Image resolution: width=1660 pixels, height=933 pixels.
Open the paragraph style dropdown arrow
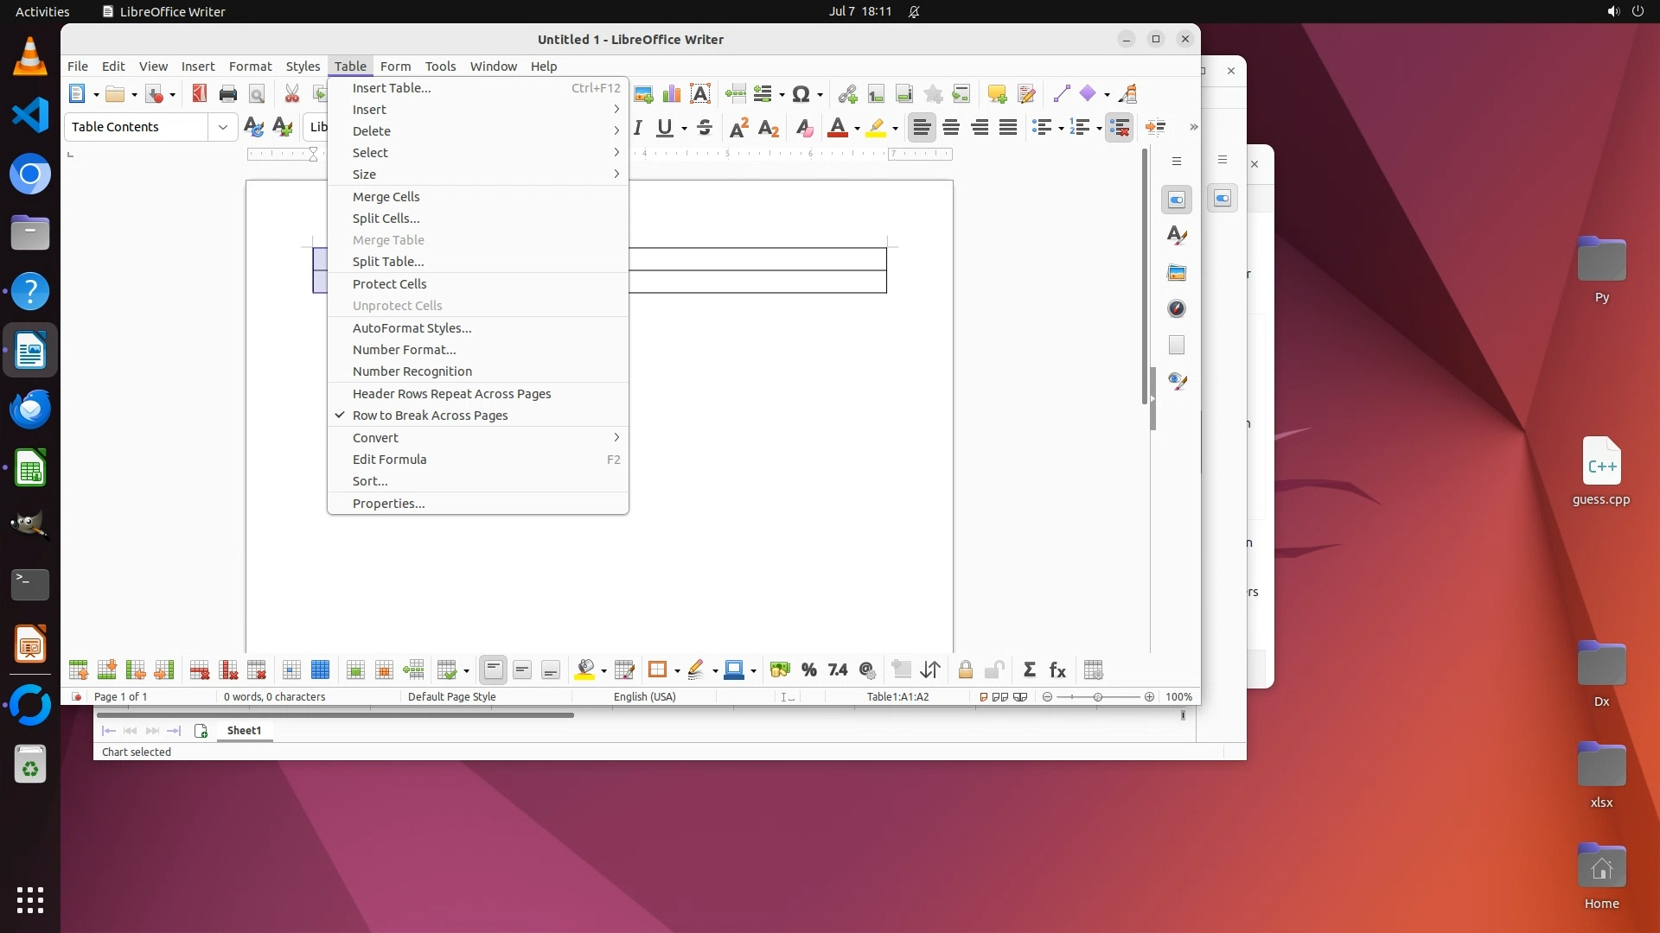click(222, 127)
